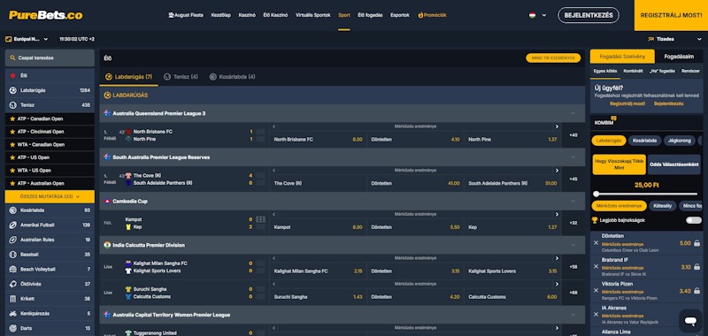Click the star icon next to ATP - Canadian Open

pos(12,118)
